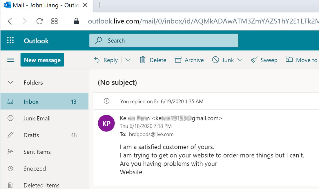Archive this message
This screenshot has height=189, width=319.
189,60
